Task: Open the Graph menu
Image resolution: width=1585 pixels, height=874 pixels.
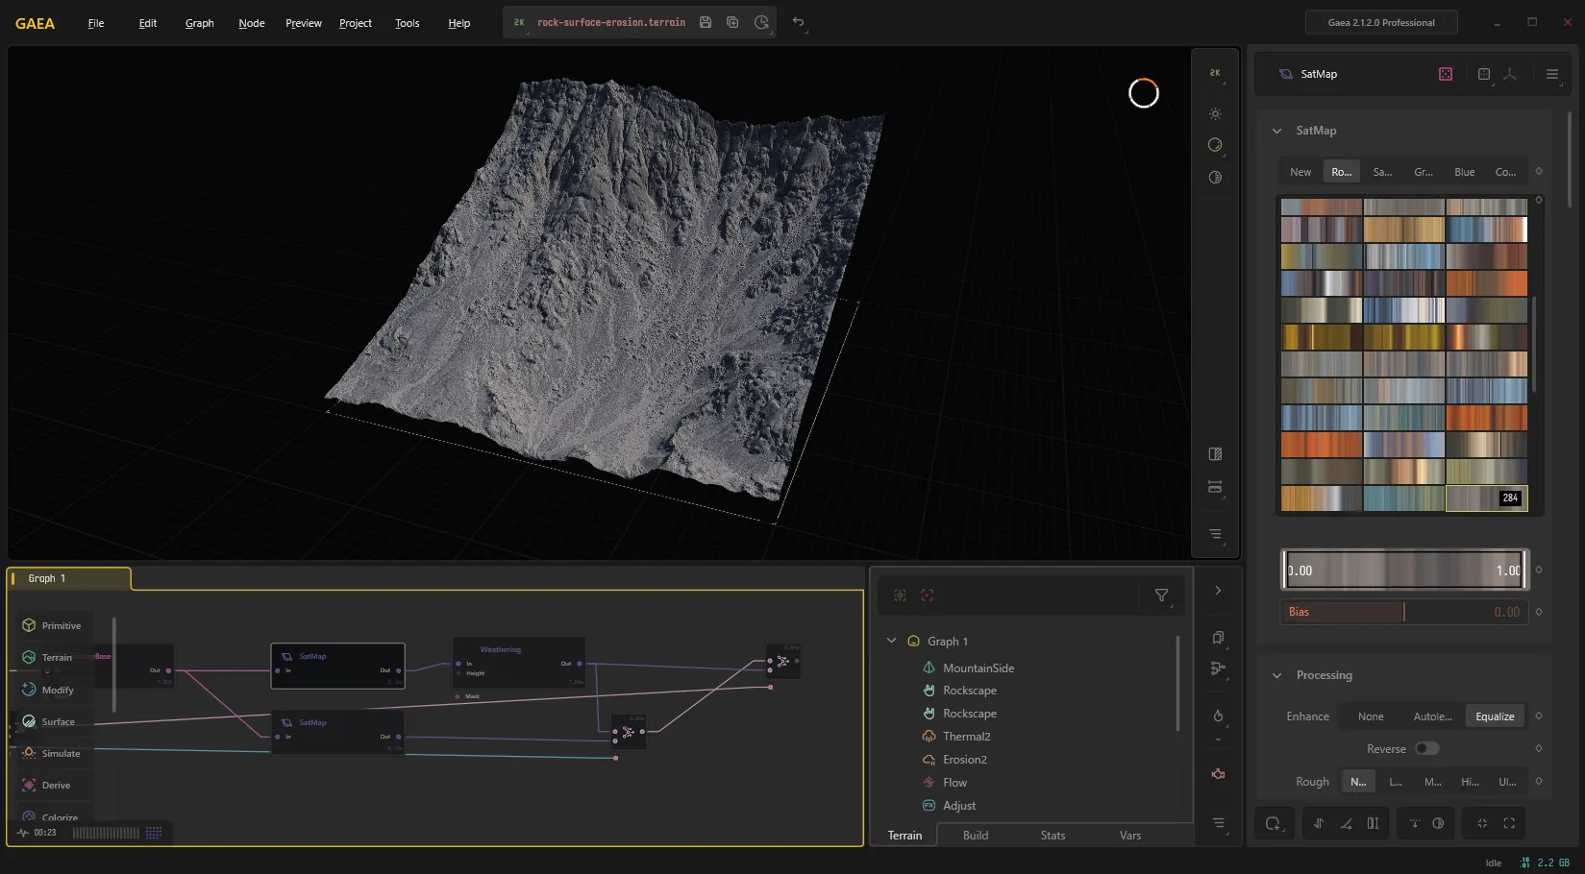Action: tap(200, 23)
